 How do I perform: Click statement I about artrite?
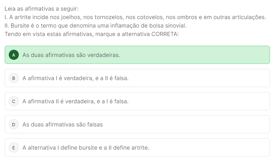(135, 17)
